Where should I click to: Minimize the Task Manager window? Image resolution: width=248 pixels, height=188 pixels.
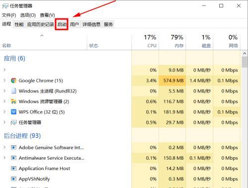[204, 6]
